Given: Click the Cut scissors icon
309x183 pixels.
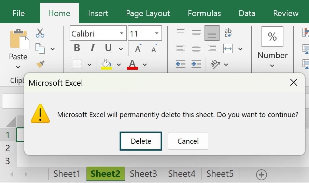Looking at the screenshot, I should pyautogui.click(x=40, y=33).
